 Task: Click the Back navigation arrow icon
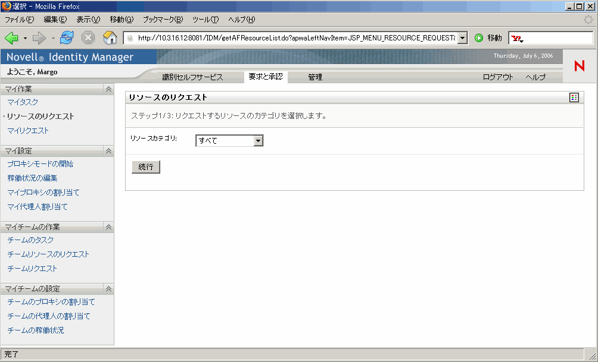11,37
